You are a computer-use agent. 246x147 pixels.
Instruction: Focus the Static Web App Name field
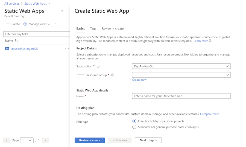click(181, 96)
